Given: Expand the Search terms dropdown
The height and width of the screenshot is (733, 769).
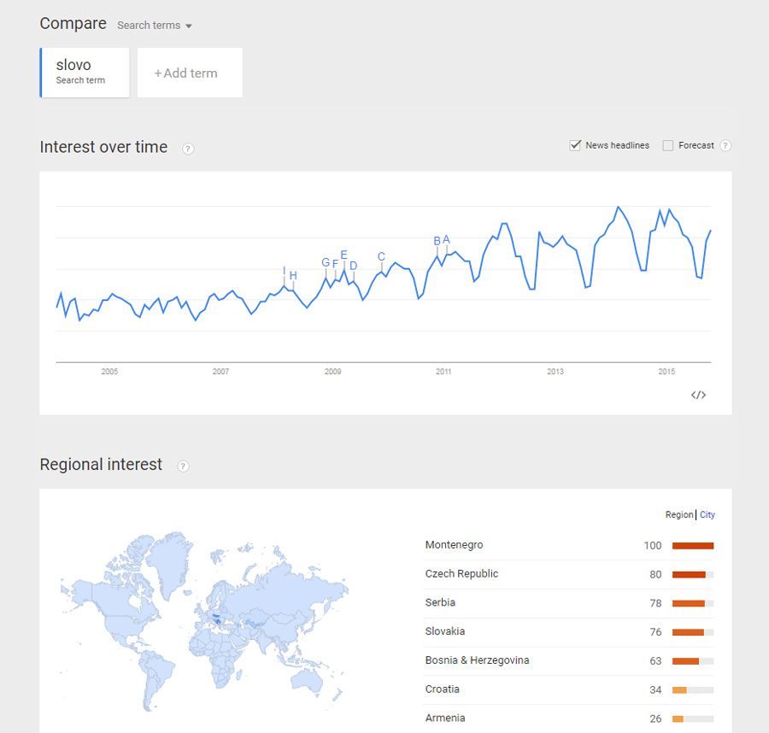Looking at the screenshot, I should coord(154,26).
